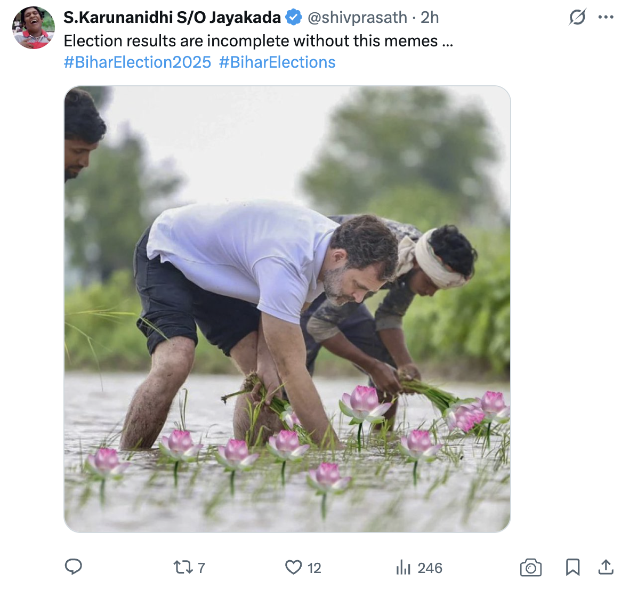Open the #BiharElections hashtag
629x598 pixels.
tap(276, 62)
